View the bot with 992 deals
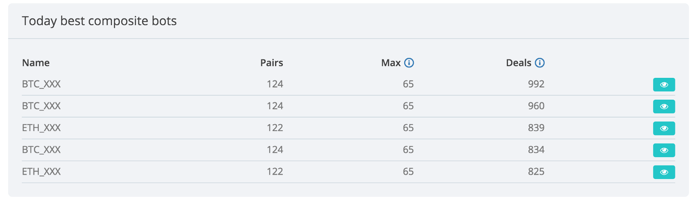700x206 pixels. [664, 85]
